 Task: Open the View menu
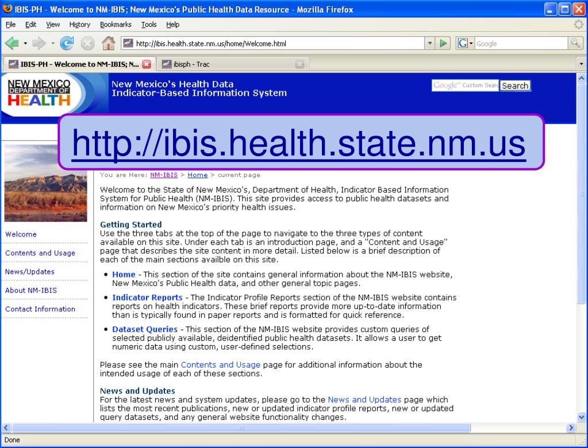point(53,24)
